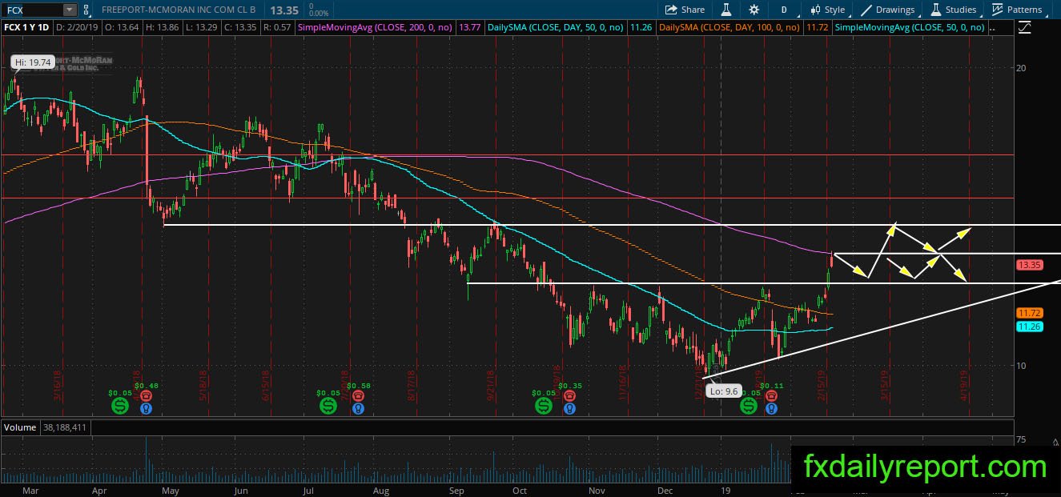Click the $0.05 dividend icon near July
This screenshot has width=1061, height=497.
pos(328,406)
